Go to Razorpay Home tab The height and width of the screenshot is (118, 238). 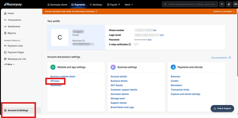(x=57, y=5)
